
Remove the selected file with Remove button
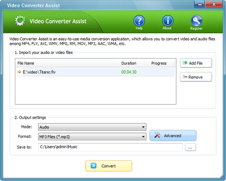[x=196, y=77]
